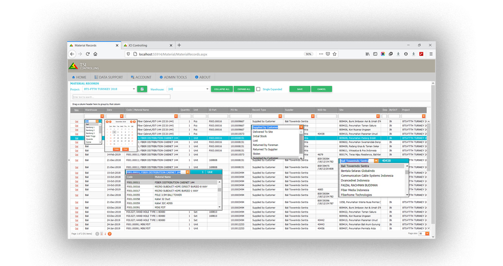Click the HOME house icon
Viewport: 503px width, 266px height.
(73, 77)
